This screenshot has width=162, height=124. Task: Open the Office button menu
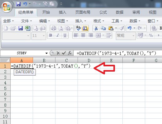coord(7,7)
